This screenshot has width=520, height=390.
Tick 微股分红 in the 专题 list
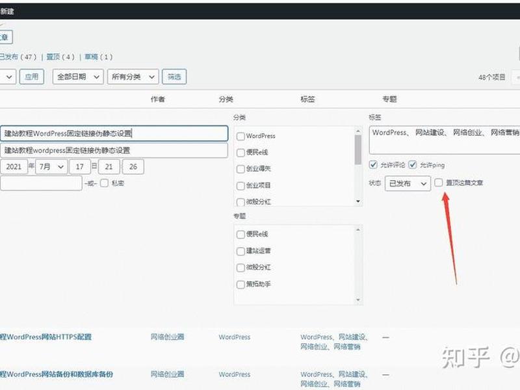coord(240,268)
